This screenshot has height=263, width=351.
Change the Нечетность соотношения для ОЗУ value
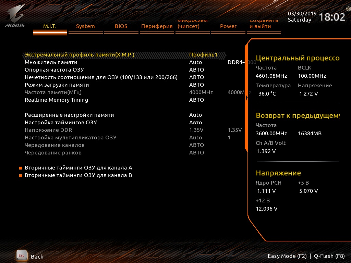tap(196, 77)
